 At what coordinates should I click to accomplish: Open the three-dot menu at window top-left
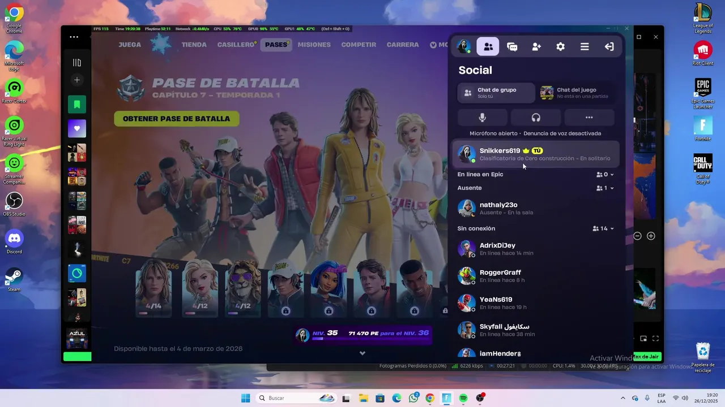74,37
